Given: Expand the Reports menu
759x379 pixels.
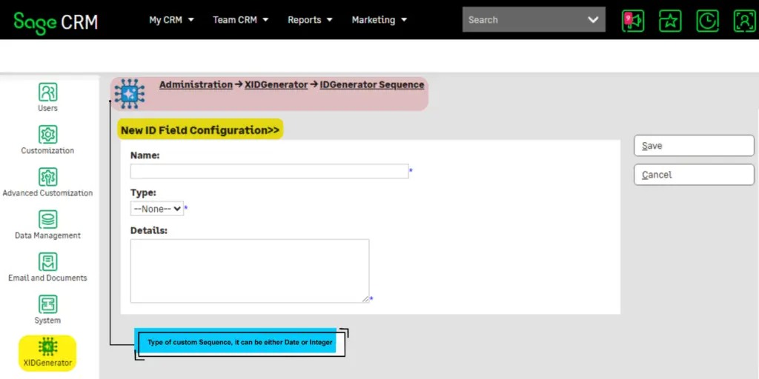Looking at the screenshot, I should pos(310,20).
